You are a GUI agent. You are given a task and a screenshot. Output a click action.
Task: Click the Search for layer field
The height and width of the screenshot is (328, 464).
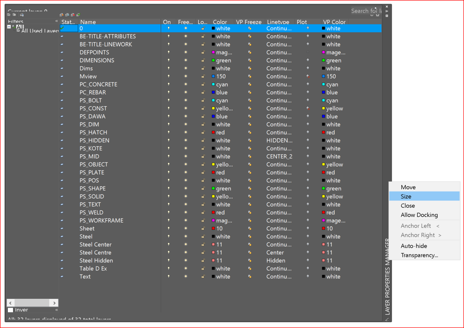tap(366, 11)
